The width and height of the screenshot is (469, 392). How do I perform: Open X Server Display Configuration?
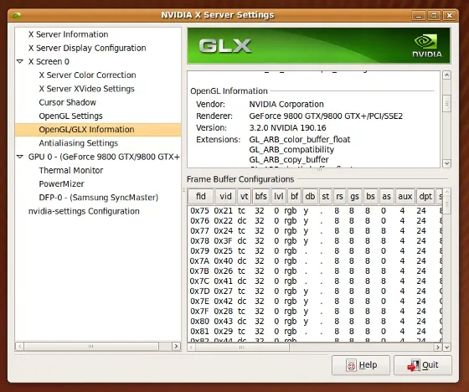pyautogui.click(x=87, y=49)
